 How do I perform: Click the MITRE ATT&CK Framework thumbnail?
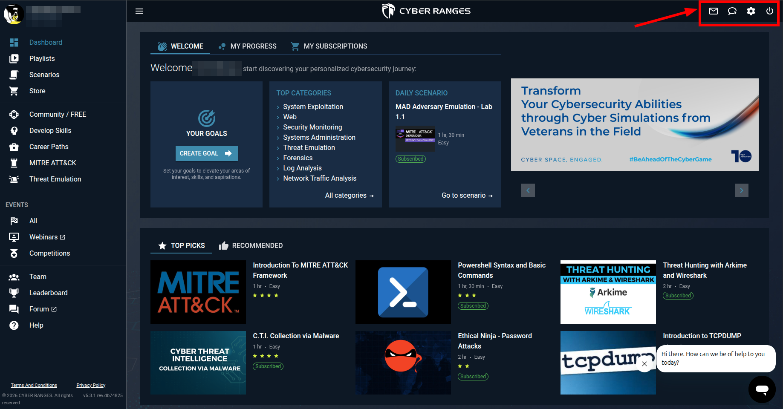[198, 292]
